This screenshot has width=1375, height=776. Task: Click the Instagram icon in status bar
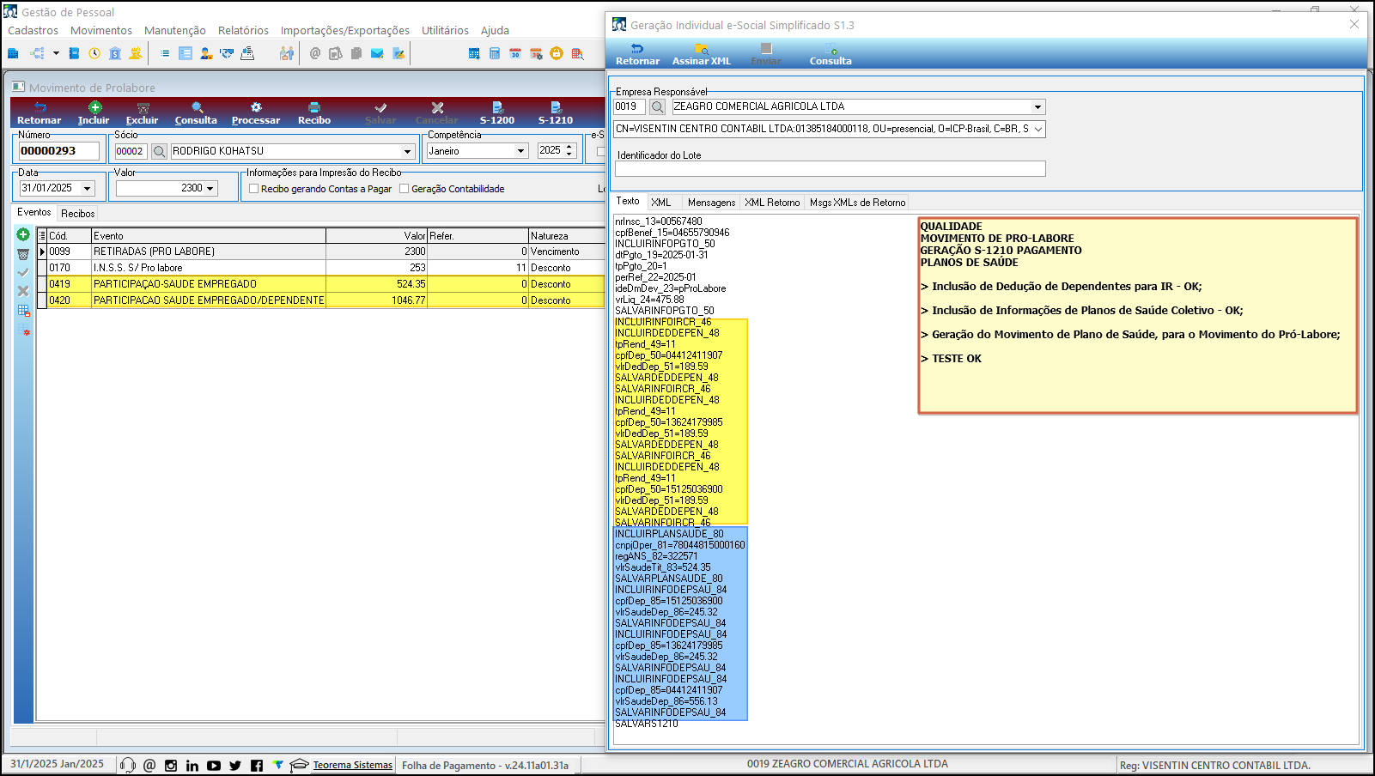point(171,766)
